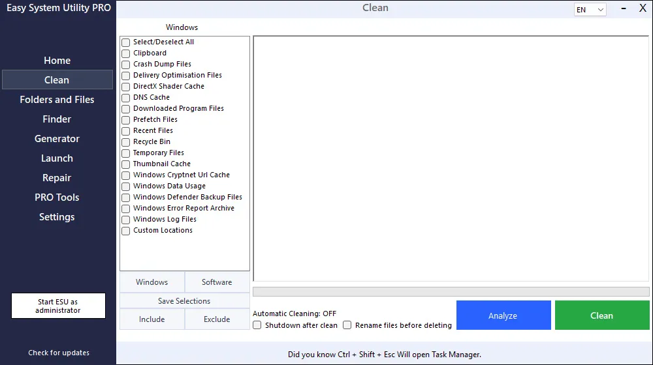Click the Exclude button

[x=217, y=319]
